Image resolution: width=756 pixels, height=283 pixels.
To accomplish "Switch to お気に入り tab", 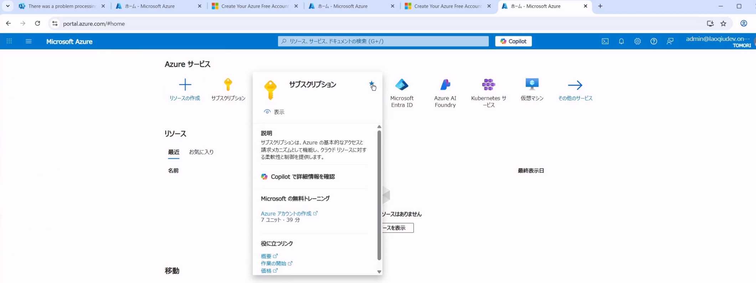I will tap(201, 152).
